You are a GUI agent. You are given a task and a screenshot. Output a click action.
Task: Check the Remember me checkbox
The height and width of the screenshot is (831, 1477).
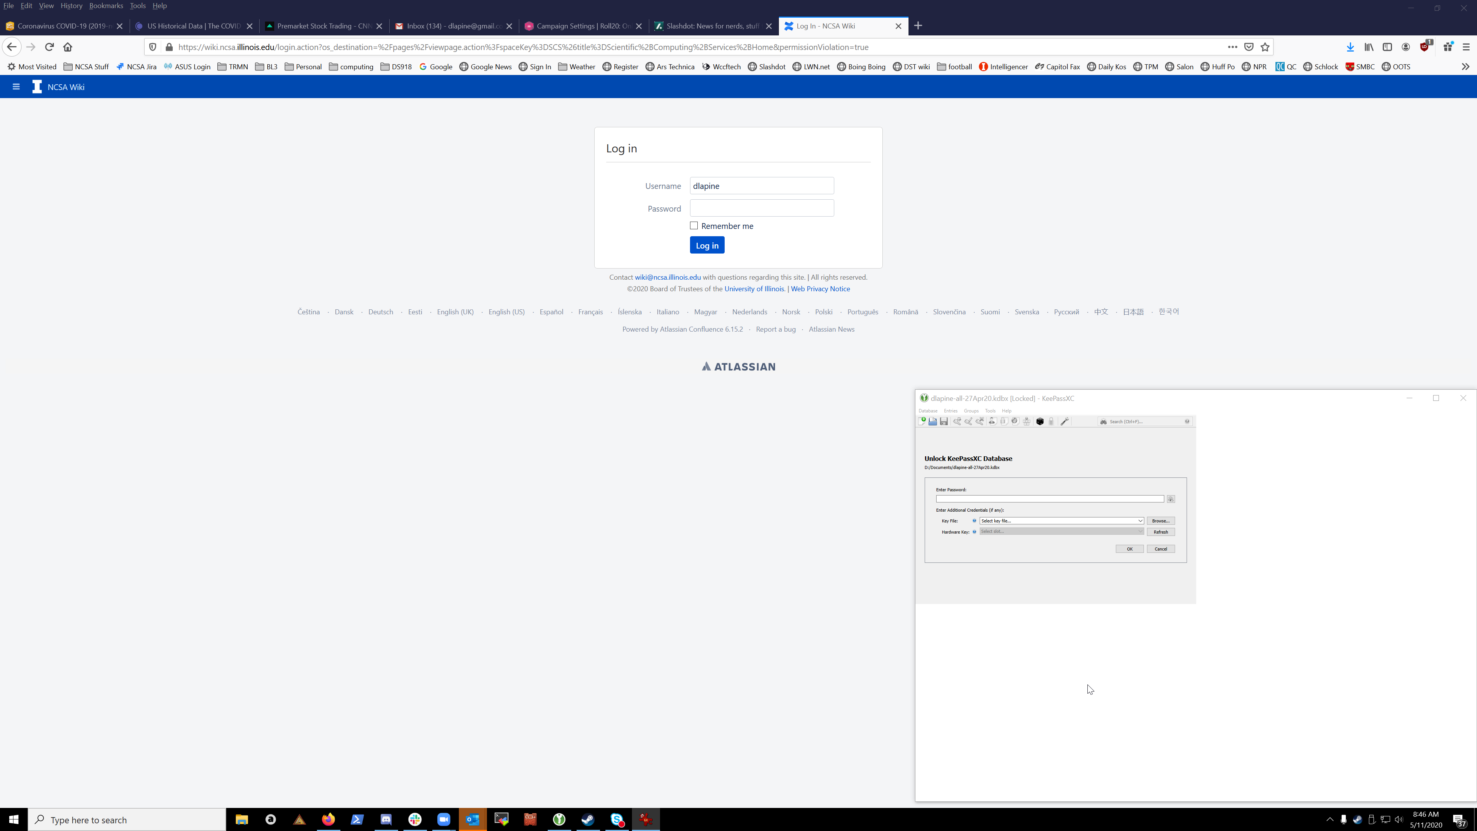pos(693,225)
